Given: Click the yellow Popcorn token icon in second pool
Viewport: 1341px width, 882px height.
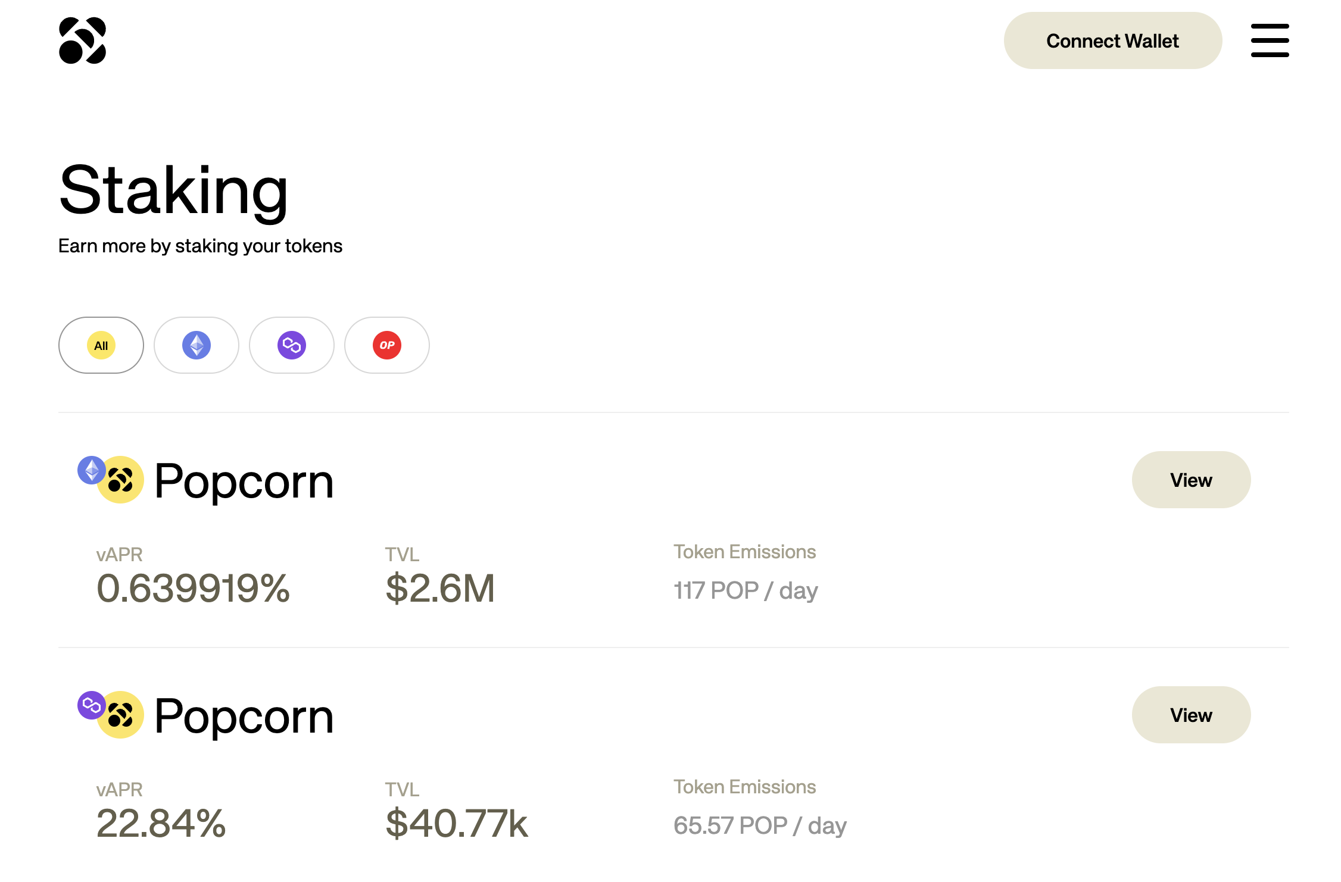Looking at the screenshot, I should point(121,715).
